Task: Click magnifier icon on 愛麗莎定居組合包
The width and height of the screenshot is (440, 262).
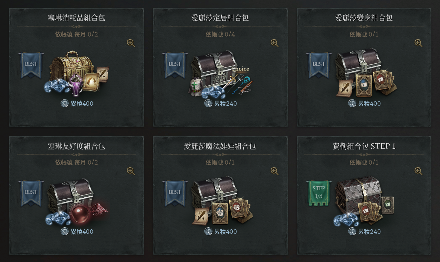Action: pyautogui.click(x=274, y=43)
